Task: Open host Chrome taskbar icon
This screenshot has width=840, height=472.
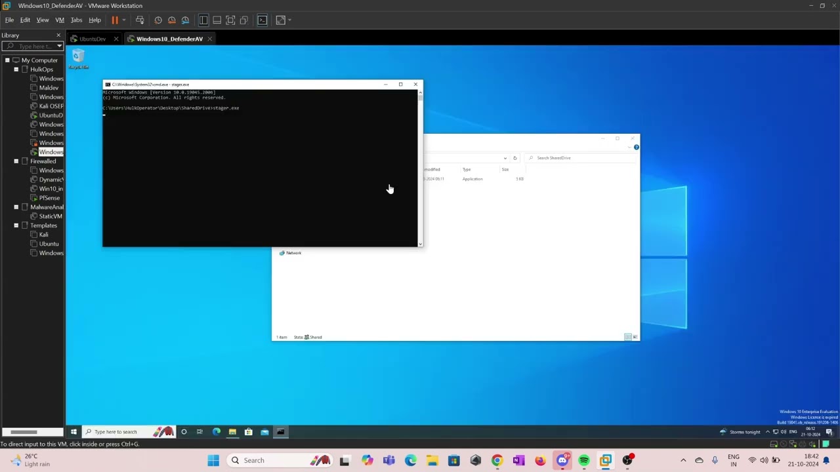Action: (497, 461)
